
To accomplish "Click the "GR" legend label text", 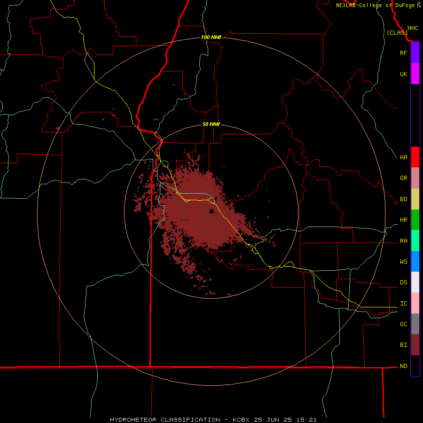I will coord(403,178).
